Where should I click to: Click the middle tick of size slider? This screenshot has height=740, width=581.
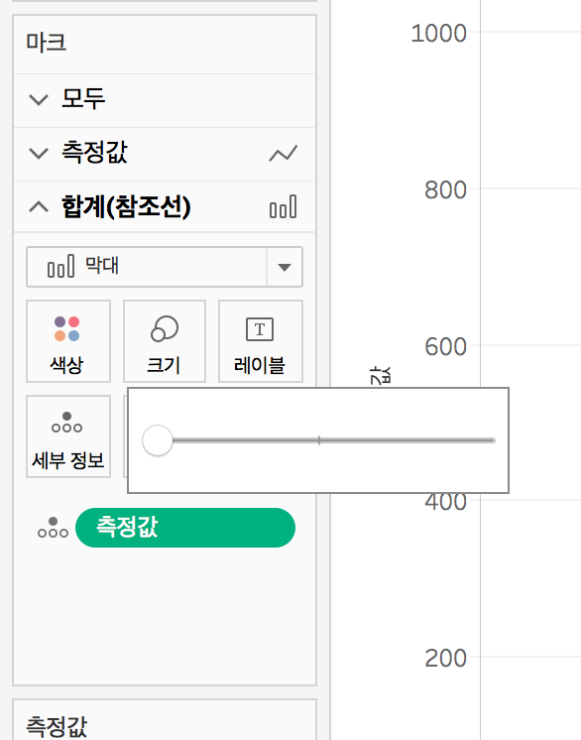click(x=319, y=440)
